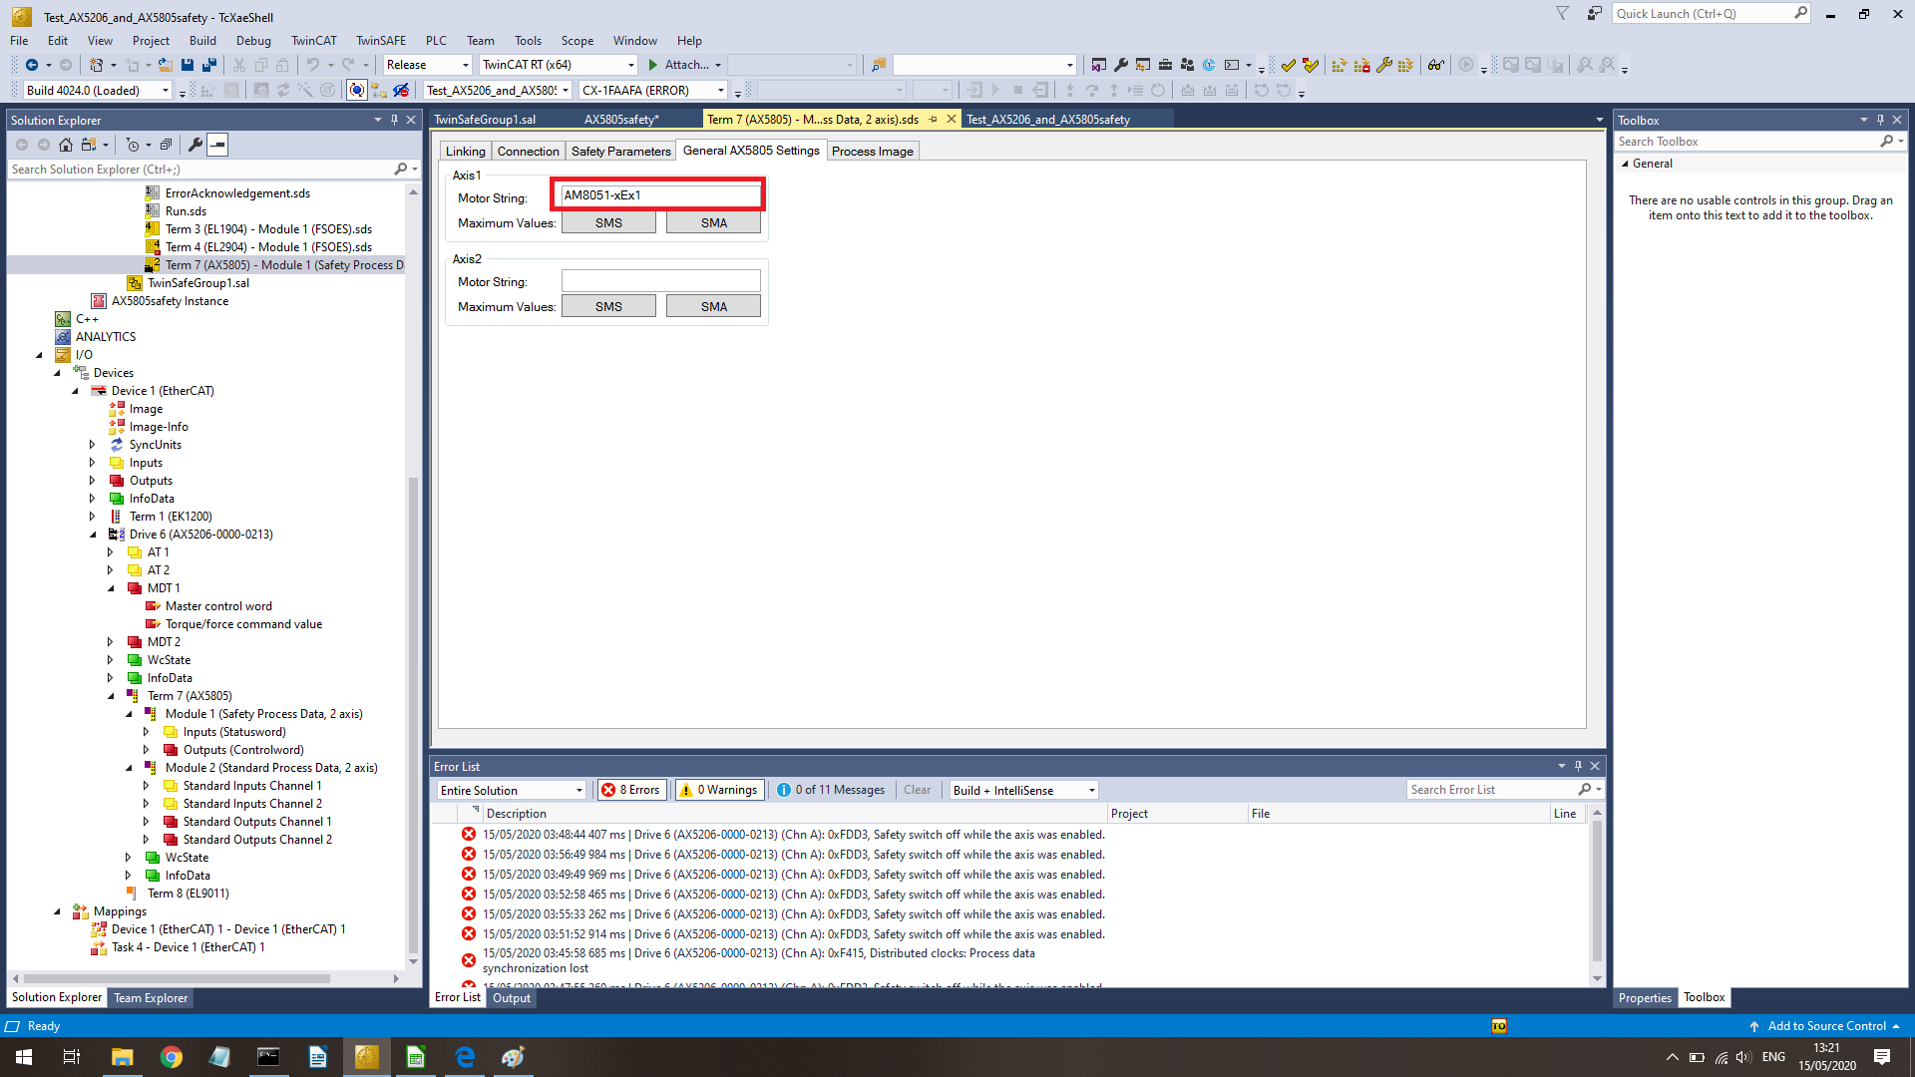Screen dimensions: 1915x1077
Task: Toggle the 8 Errors filter
Action: click(x=631, y=790)
